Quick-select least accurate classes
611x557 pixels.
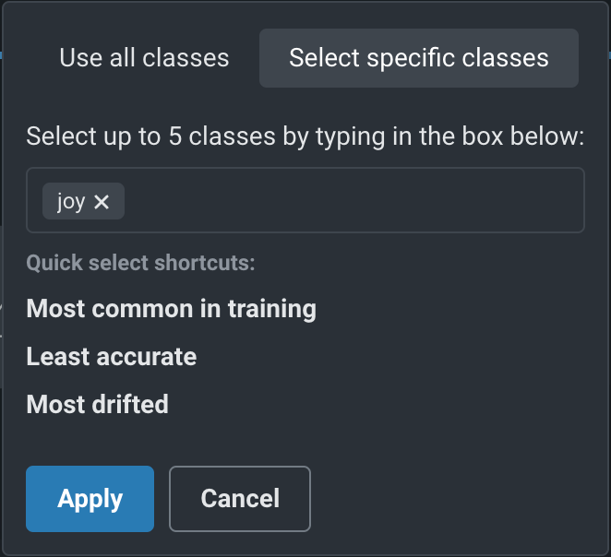coord(111,356)
